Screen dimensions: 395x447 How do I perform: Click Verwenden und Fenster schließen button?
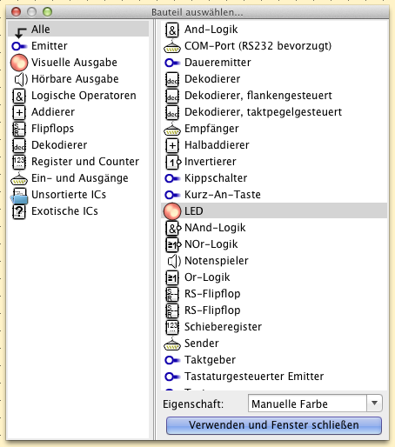coord(274,425)
